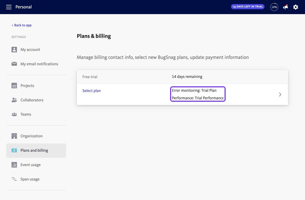
Task: Go back via Back to app link
Action: (22, 25)
